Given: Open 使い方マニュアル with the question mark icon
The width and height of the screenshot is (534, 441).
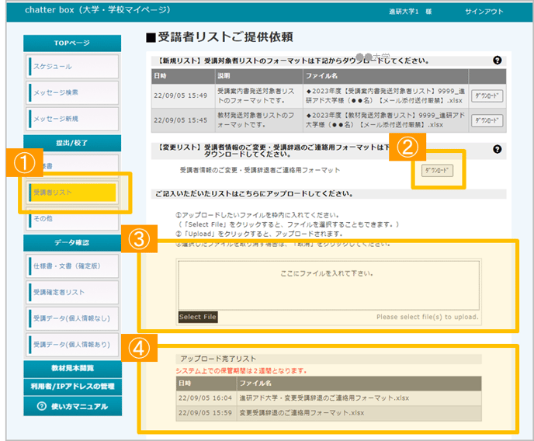Looking at the screenshot, I should (72, 406).
